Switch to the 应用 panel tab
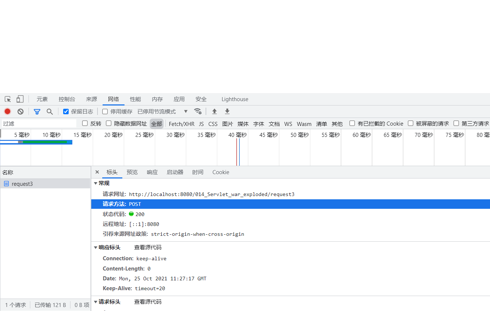 click(x=179, y=99)
